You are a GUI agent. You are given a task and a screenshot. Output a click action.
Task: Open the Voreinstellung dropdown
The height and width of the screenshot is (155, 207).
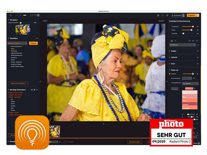pos(187,78)
